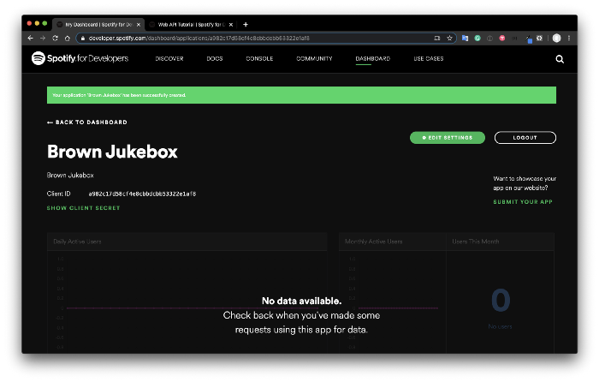The image size is (599, 382).
Task: Open the Chrome profile avatar
Action: [x=556, y=38]
